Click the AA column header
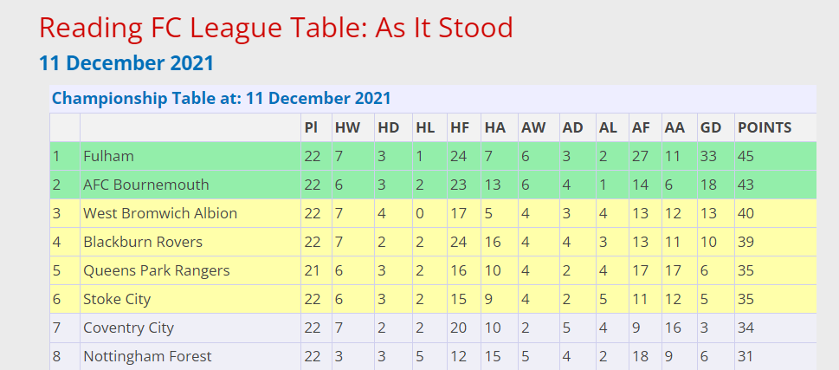Screen dimensions: 839x370 coord(674,127)
